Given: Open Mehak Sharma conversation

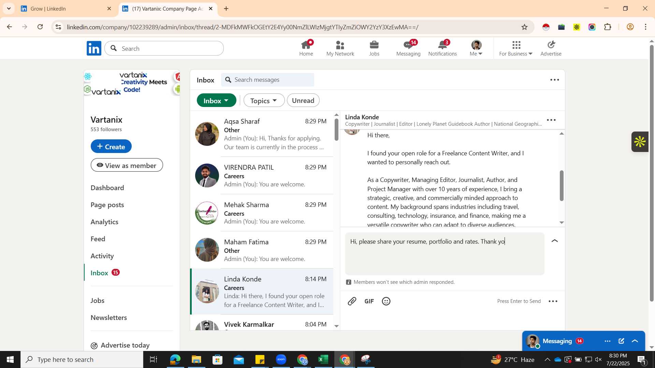Looking at the screenshot, I should 261,213.
